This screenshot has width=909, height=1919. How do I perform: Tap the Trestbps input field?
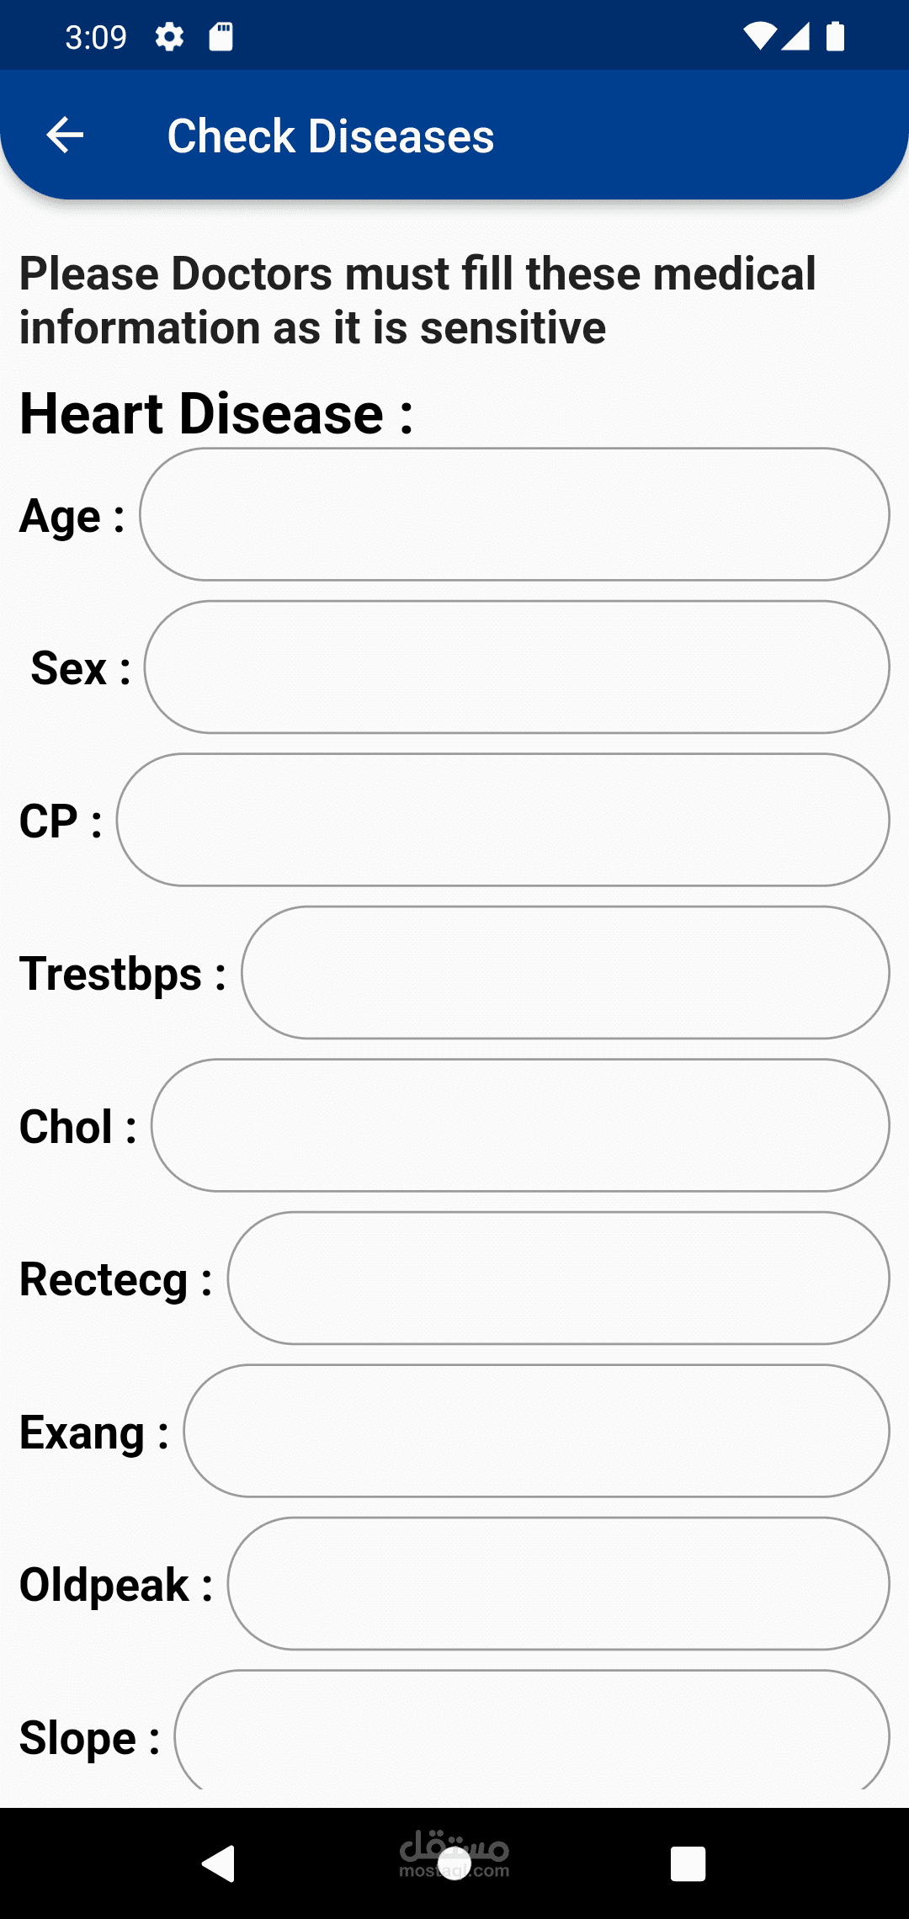pyautogui.click(x=565, y=973)
